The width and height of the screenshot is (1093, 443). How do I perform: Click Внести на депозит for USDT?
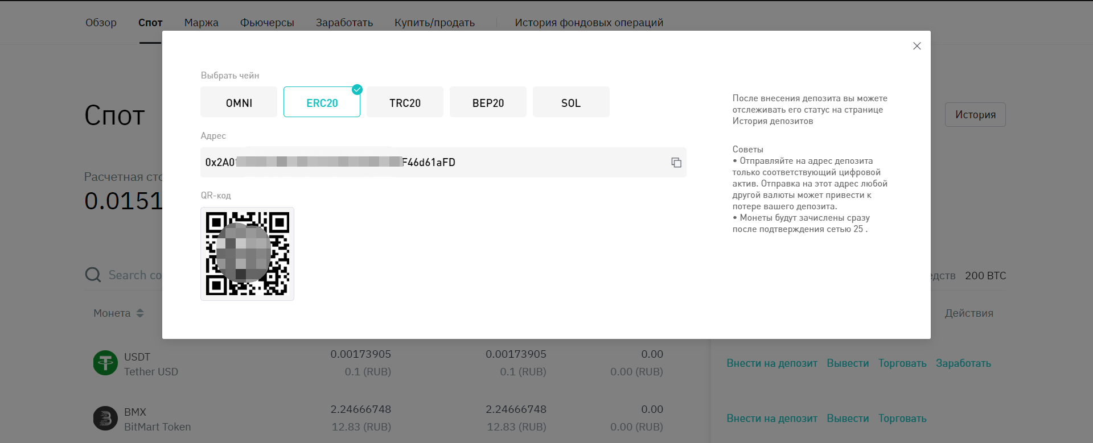[x=772, y=363]
